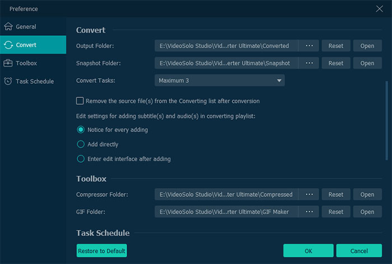Click the Compressor Folder path field

coord(226,194)
